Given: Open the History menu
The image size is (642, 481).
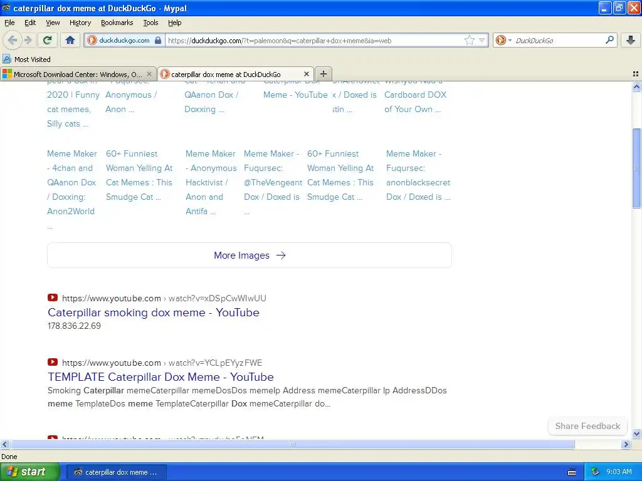Looking at the screenshot, I should point(80,23).
